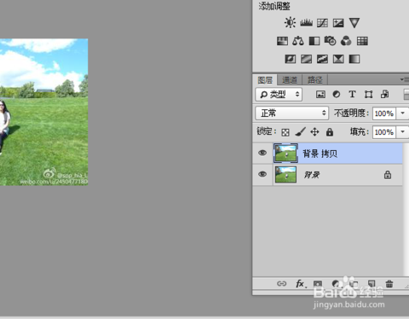This screenshot has height=319, width=409.
Task: Toggle filter for adjustment layers
Action: [x=337, y=95]
